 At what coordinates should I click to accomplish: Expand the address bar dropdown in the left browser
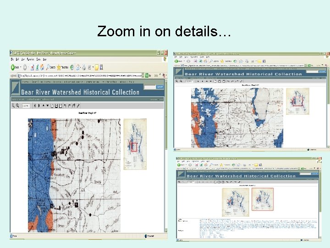click(143, 75)
